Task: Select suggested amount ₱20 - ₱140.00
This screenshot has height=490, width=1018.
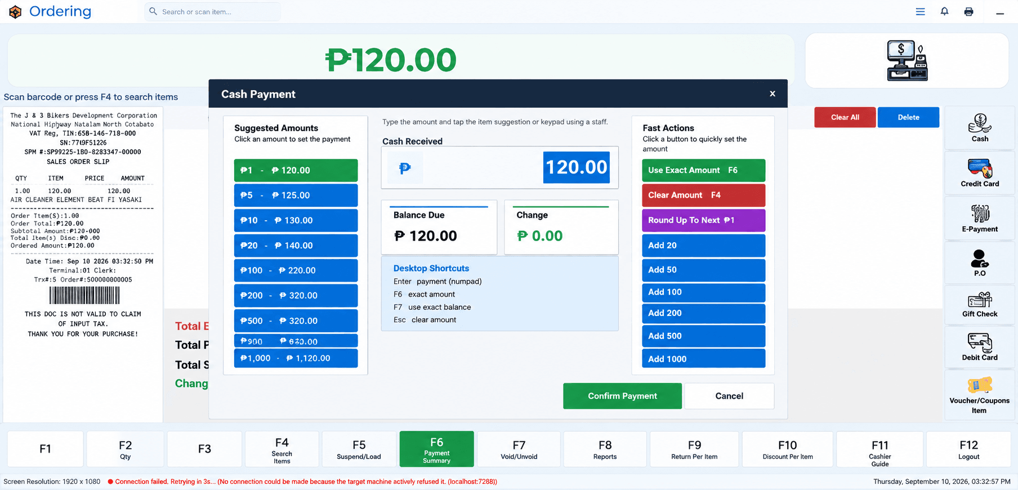Action: [x=296, y=246]
